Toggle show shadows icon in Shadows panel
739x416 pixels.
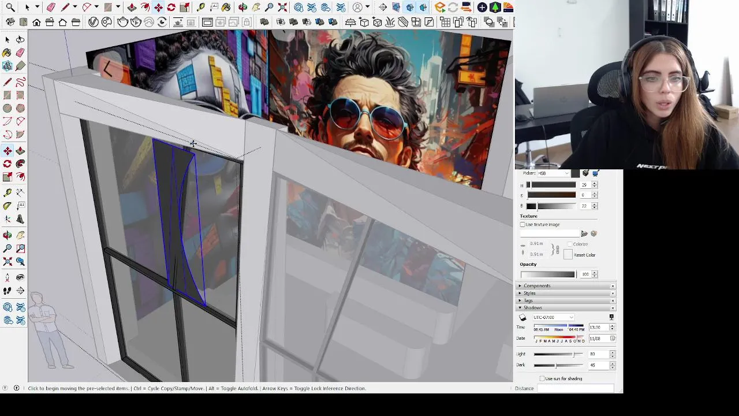(522, 317)
